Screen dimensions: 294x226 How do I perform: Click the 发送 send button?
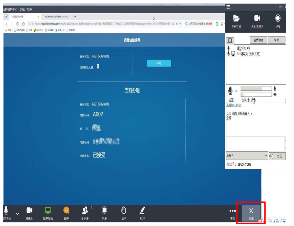coord(277,156)
